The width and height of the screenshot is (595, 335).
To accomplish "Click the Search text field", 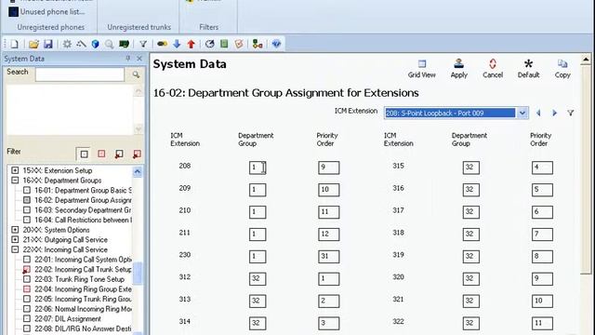I will 80,74.
